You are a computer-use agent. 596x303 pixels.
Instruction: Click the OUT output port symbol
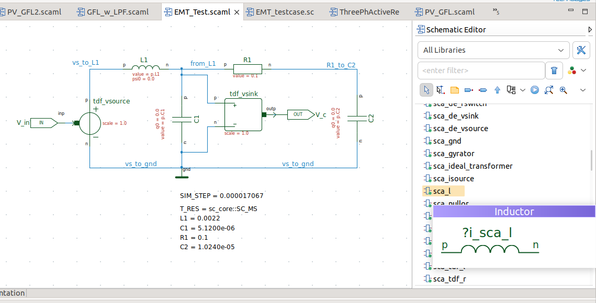(301, 114)
